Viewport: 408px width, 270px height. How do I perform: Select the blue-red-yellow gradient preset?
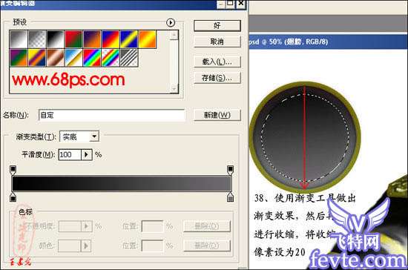click(x=111, y=39)
